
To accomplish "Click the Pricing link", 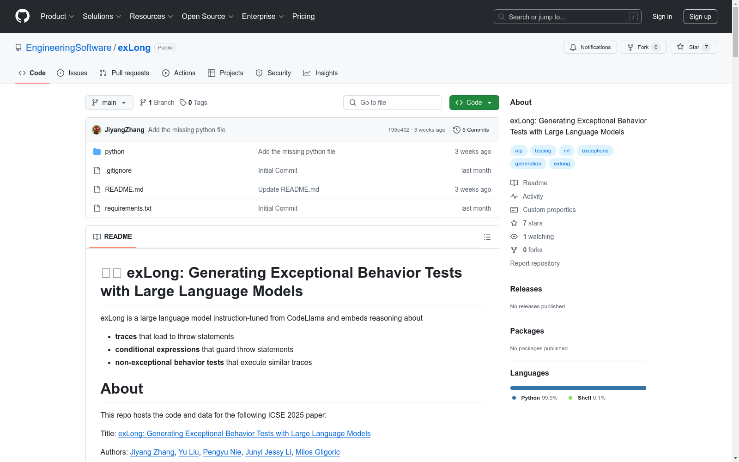I will pyautogui.click(x=303, y=17).
